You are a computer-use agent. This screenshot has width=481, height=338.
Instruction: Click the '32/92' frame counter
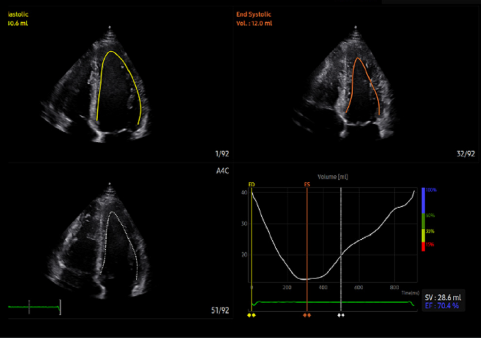[465, 154]
